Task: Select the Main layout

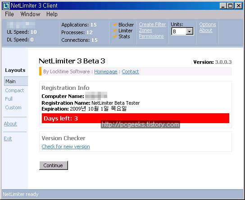Action: tap(16, 81)
